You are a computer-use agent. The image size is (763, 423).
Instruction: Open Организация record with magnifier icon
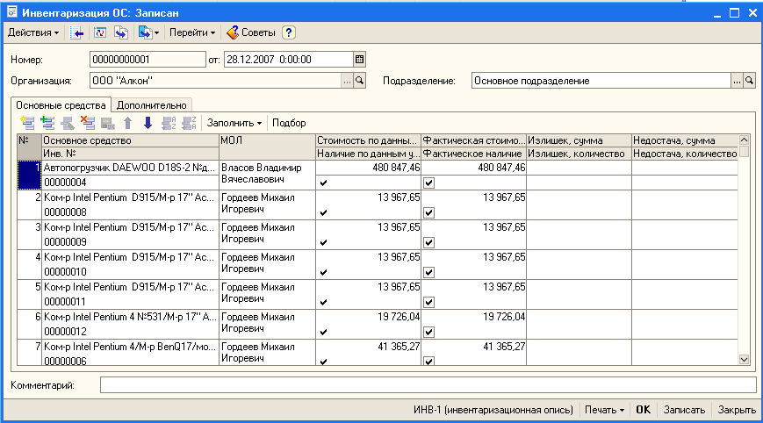(x=360, y=81)
